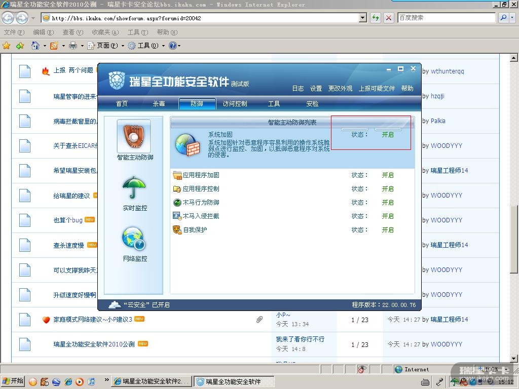Click the 应用程序加固 row icon
519x389 pixels.
pos(177,175)
